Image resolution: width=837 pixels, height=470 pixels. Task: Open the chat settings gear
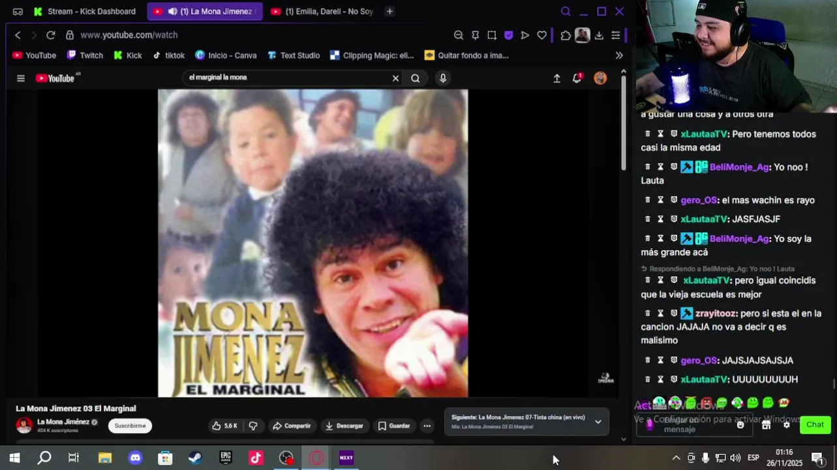[786, 425]
